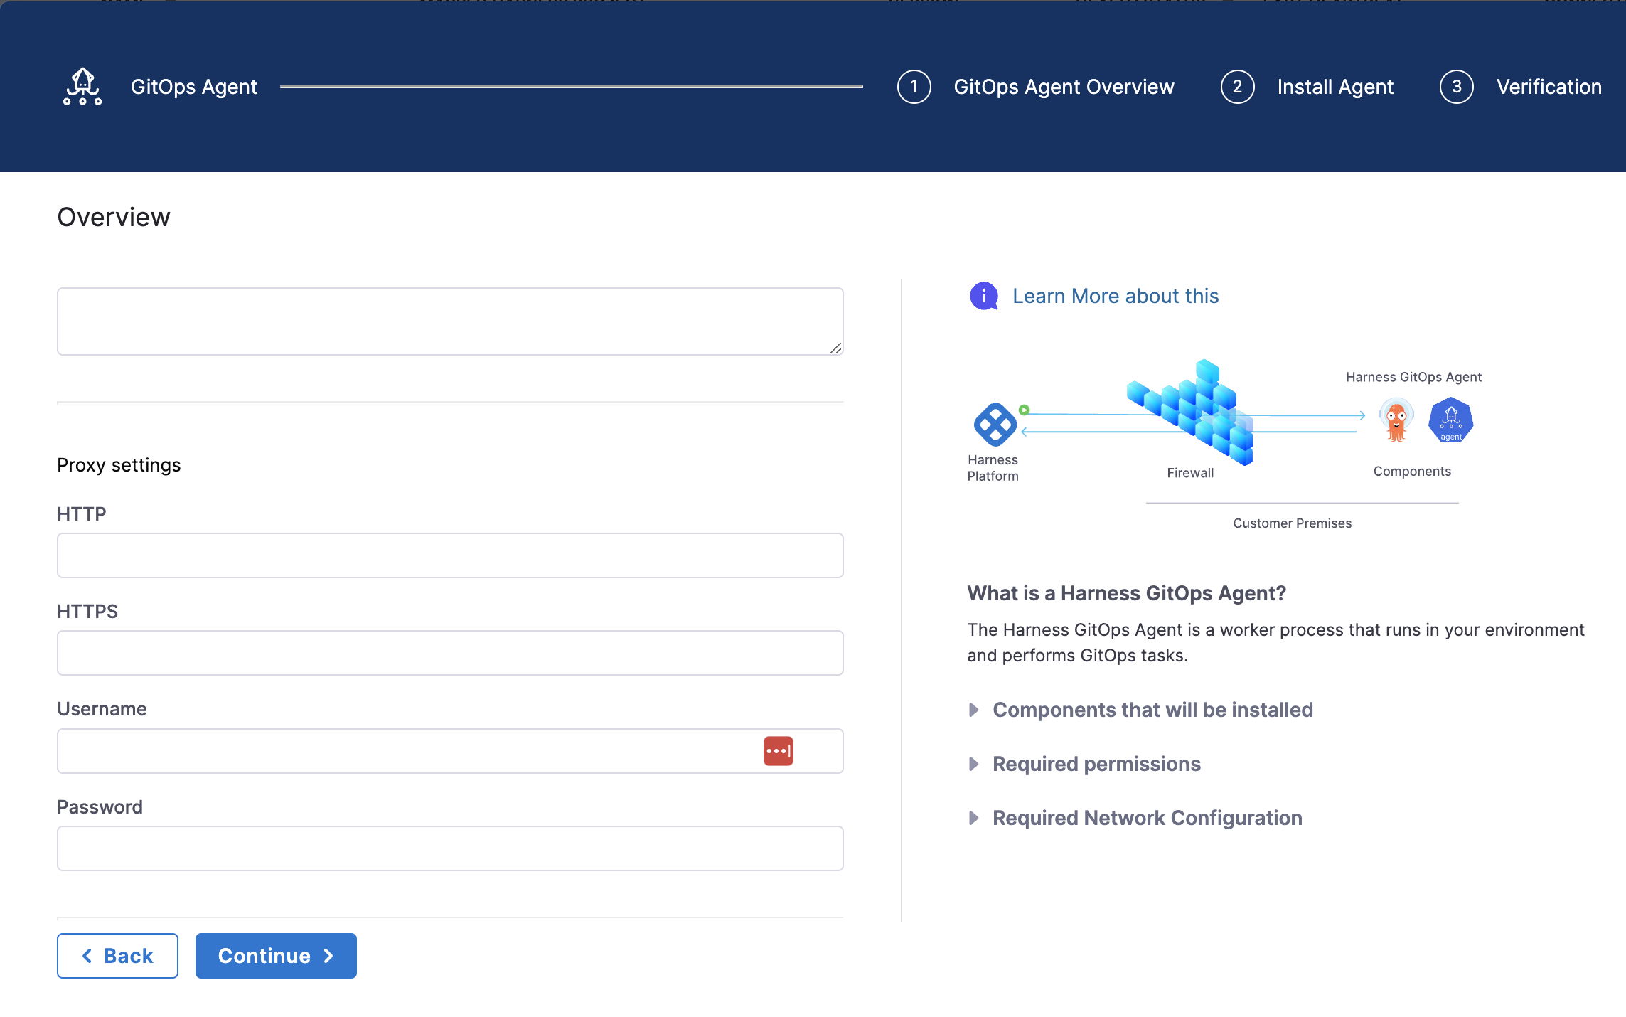The width and height of the screenshot is (1626, 1017).
Task: Expand Components that will be installed
Action: click(1152, 710)
